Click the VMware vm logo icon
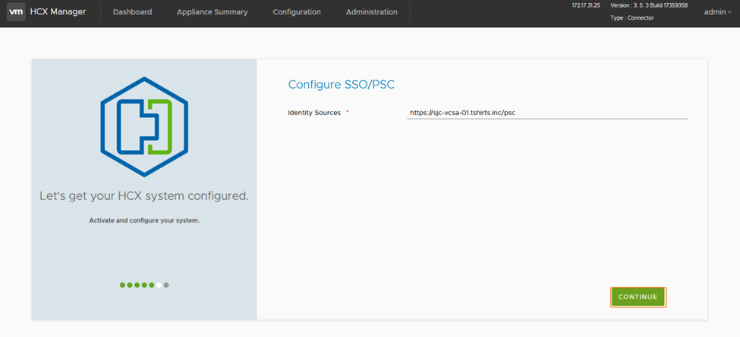Viewport: 740px width, 337px height. (16, 12)
